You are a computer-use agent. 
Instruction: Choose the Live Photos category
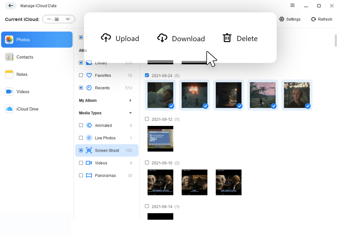point(105,138)
